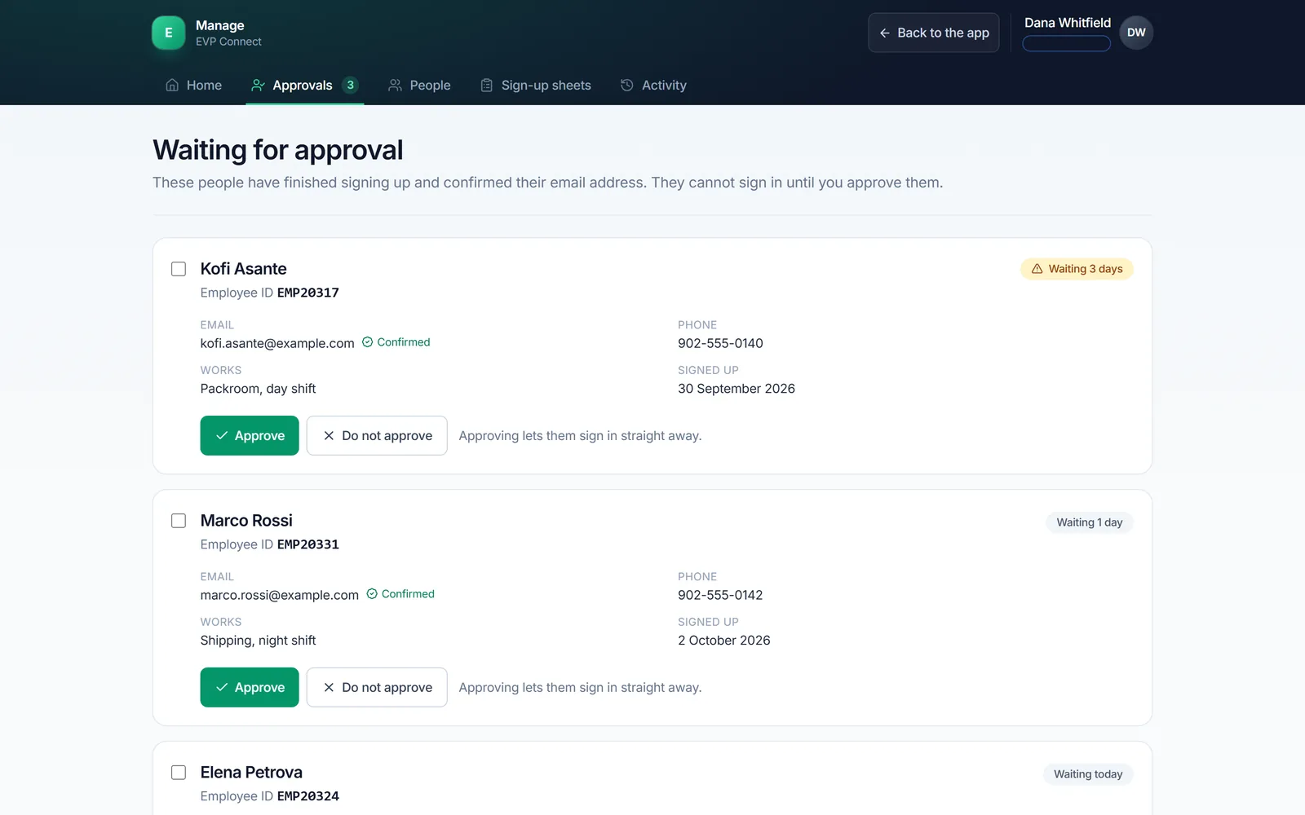Click the Waiting today badge for Elena Petrova

(x=1088, y=774)
